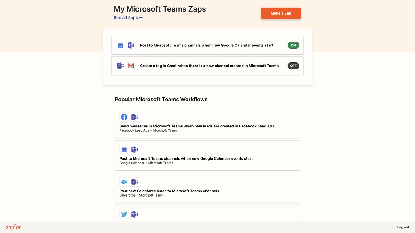Click the Twitter bird icon in the bottom workflow
This screenshot has width=415, height=233.
click(x=124, y=214)
